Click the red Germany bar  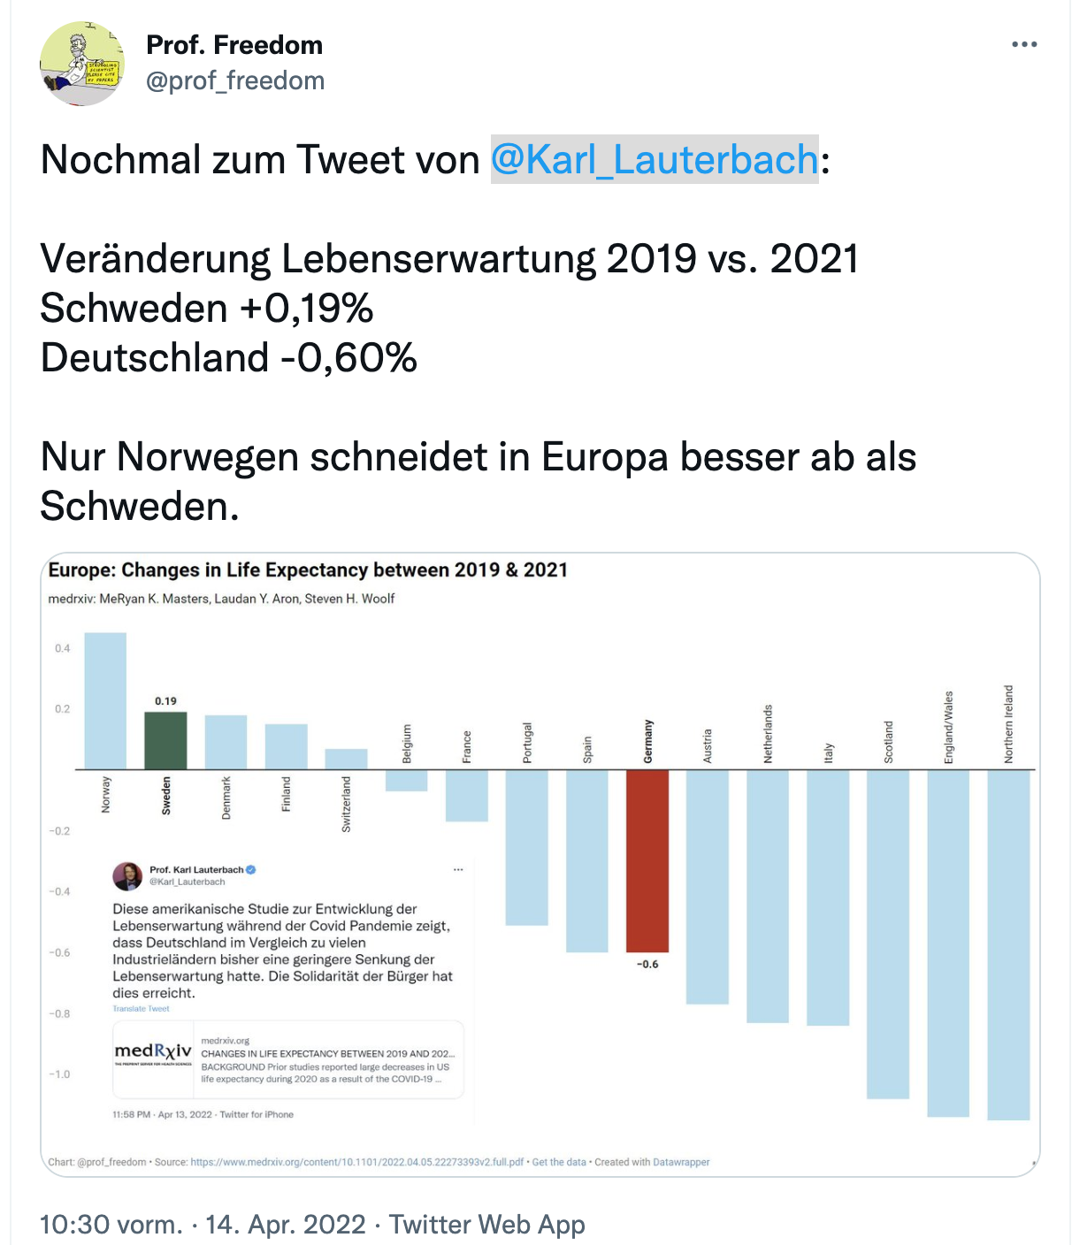point(647,859)
